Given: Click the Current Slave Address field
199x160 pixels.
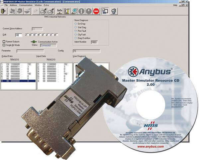Looking at the screenshot, I should pyautogui.click(x=37, y=29).
